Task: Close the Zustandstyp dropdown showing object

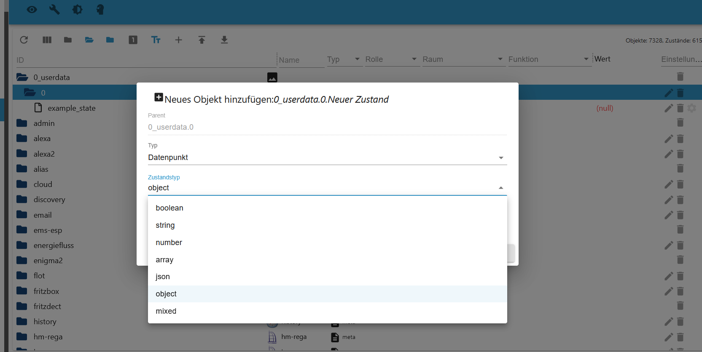Action: click(x=327, y=188)
